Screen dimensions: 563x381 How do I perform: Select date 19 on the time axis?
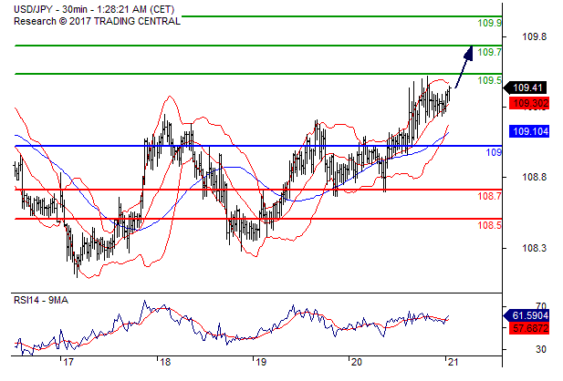(259, 362)
